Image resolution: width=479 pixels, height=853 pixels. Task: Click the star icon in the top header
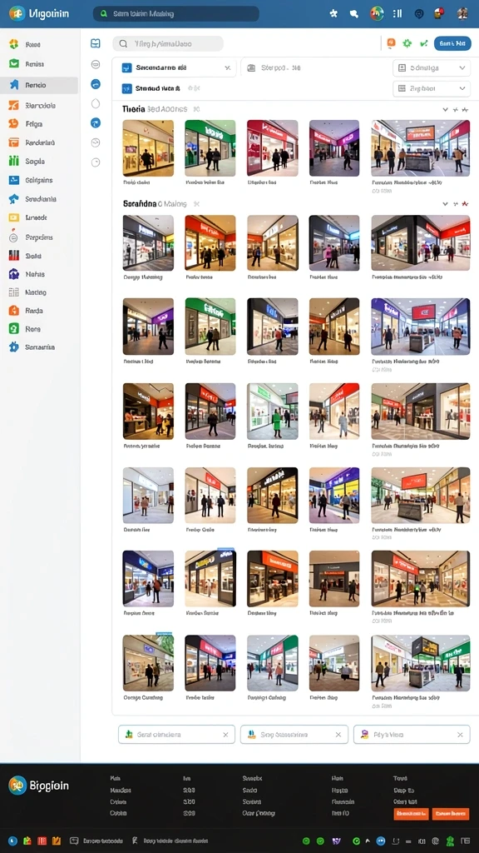(x=333, y=13)
